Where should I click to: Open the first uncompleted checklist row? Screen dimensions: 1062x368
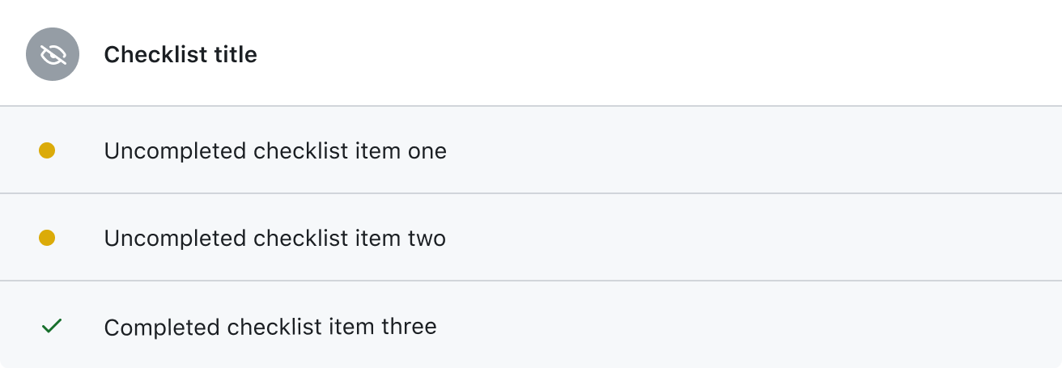[531, 150]
